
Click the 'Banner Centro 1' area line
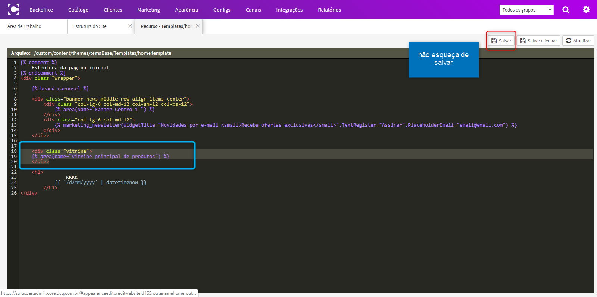pos(105,110)
